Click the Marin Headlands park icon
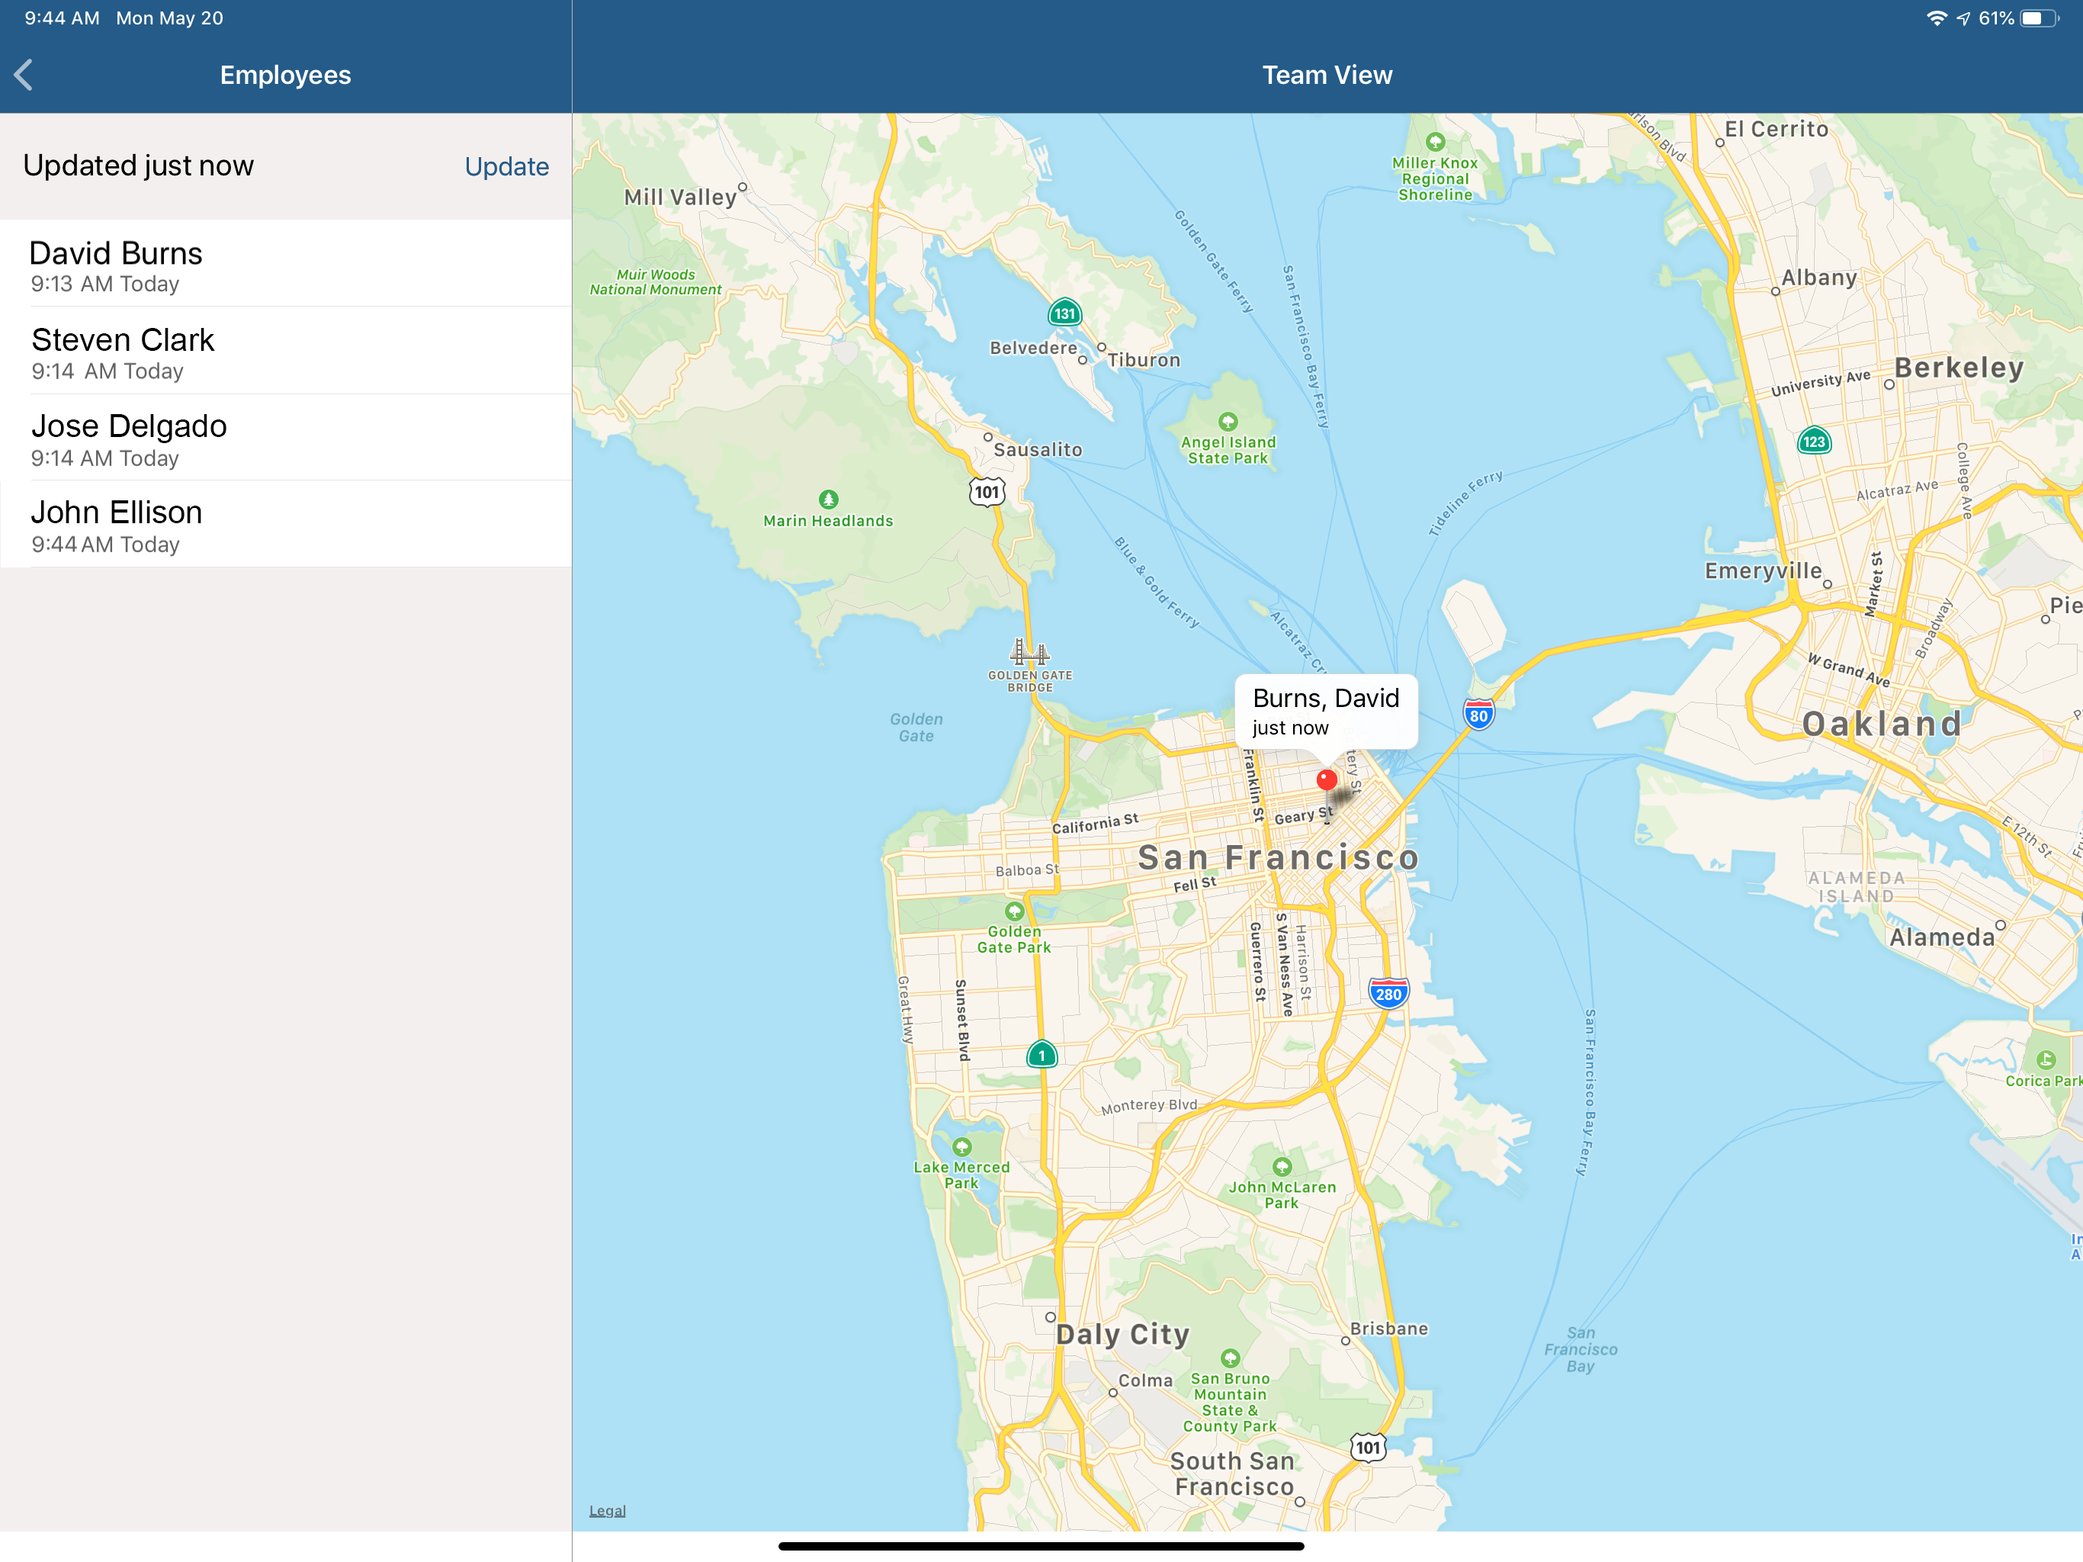Viewport: 2083px width, 1562px height. click(828, 500)
